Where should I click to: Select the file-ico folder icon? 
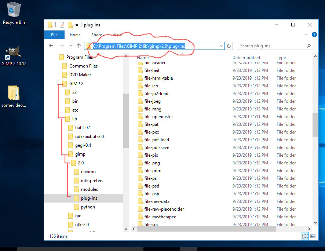(x=140, y=86)
